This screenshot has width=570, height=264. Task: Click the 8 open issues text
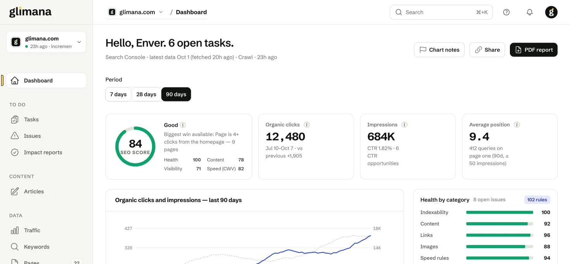point(489,200)
